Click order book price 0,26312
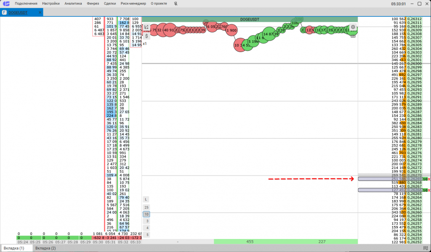Image resolution: width=431 pixels, height=252 pixels. 414,19
